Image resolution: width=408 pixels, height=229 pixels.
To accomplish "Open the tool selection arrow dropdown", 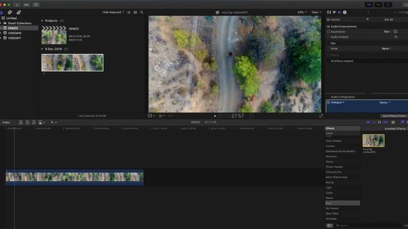I will [x=54, y=122].
